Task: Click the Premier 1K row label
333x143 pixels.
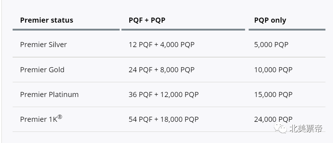Action: point(41,119)
